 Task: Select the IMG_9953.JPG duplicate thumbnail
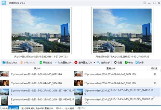pyautogui.click(x=78, y=83)
